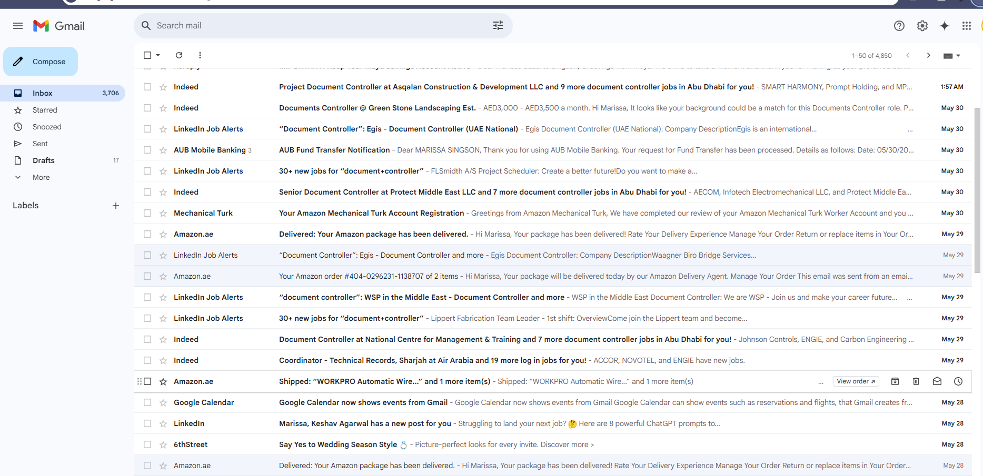
Task: Select the AUB Mobile Banking email checkbox
Action: (147, 150)
